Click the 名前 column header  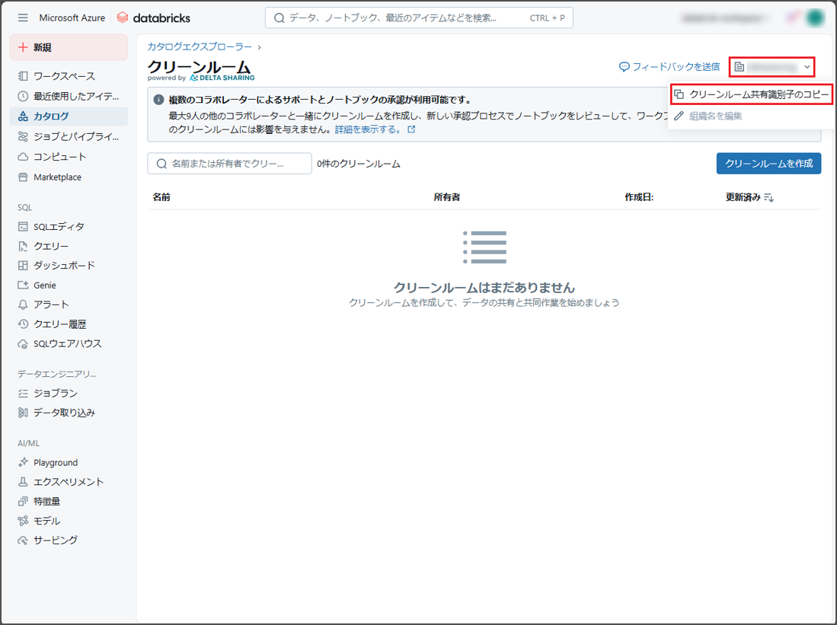click(161, 197)
